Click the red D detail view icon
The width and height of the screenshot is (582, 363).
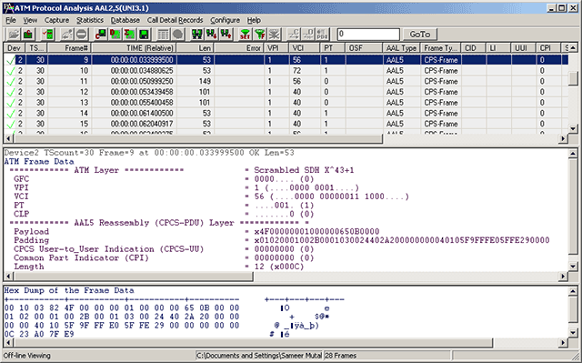tap(115, 35)
